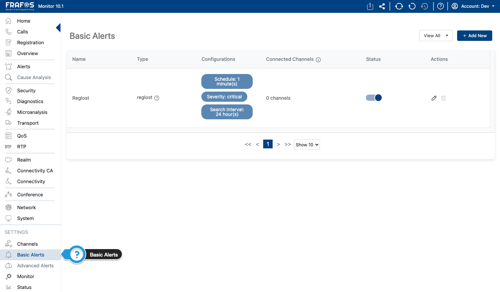Click the Conference people icon
Image resolution: width=500 pixels, height=292 pixels.
tap(8, 195)
